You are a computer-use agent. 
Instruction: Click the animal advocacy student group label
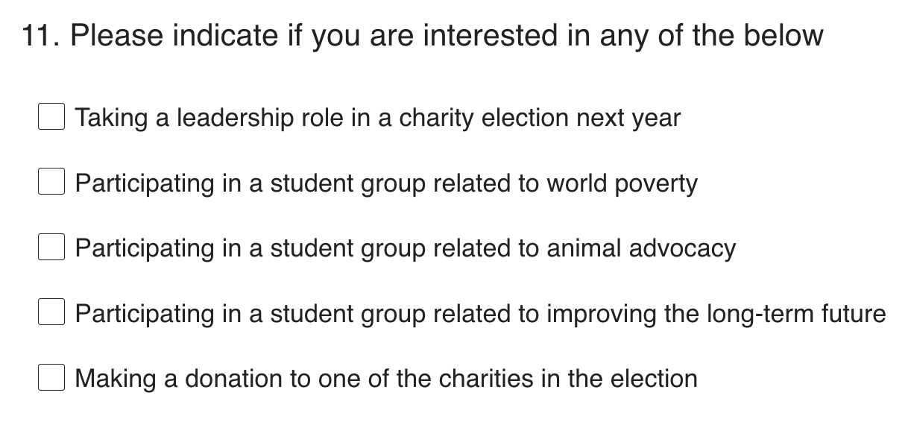point(405,248)
